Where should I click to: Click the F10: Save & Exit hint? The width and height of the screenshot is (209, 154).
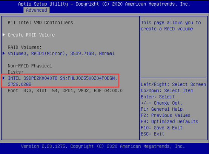pos(161,128)
